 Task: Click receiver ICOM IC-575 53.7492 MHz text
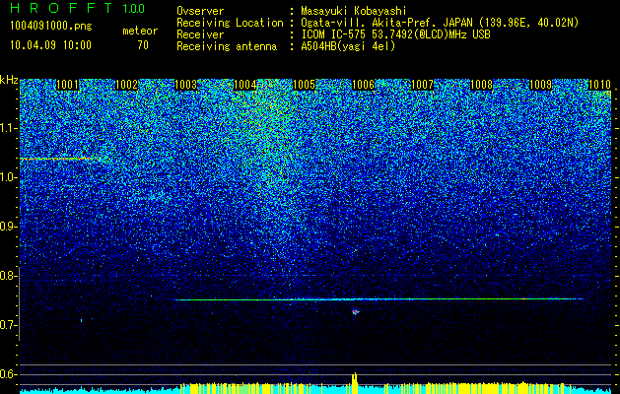pyautogui.click(x=395, y=34)
